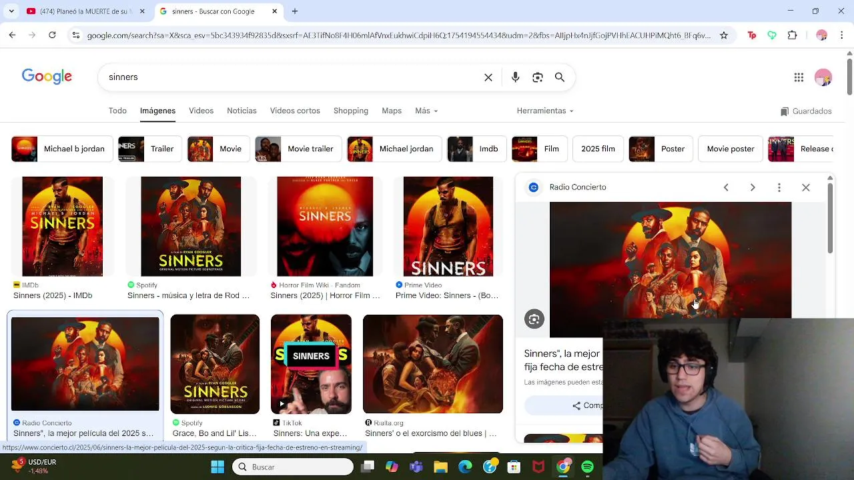Start voice search with microphone icon
This screenshot has width=854, height=480.
click(515, 77)
